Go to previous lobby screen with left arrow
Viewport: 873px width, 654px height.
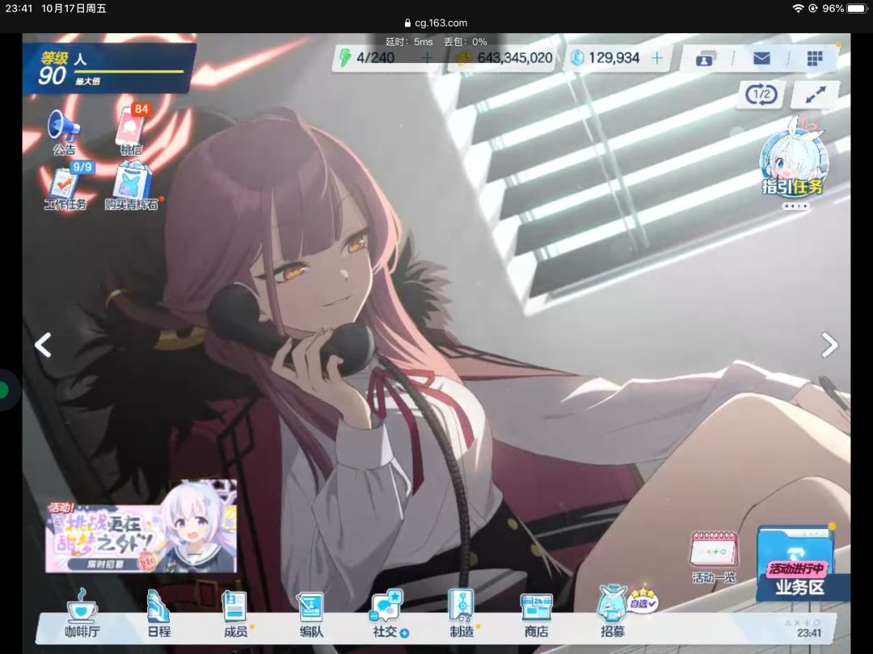pos(43,345)
